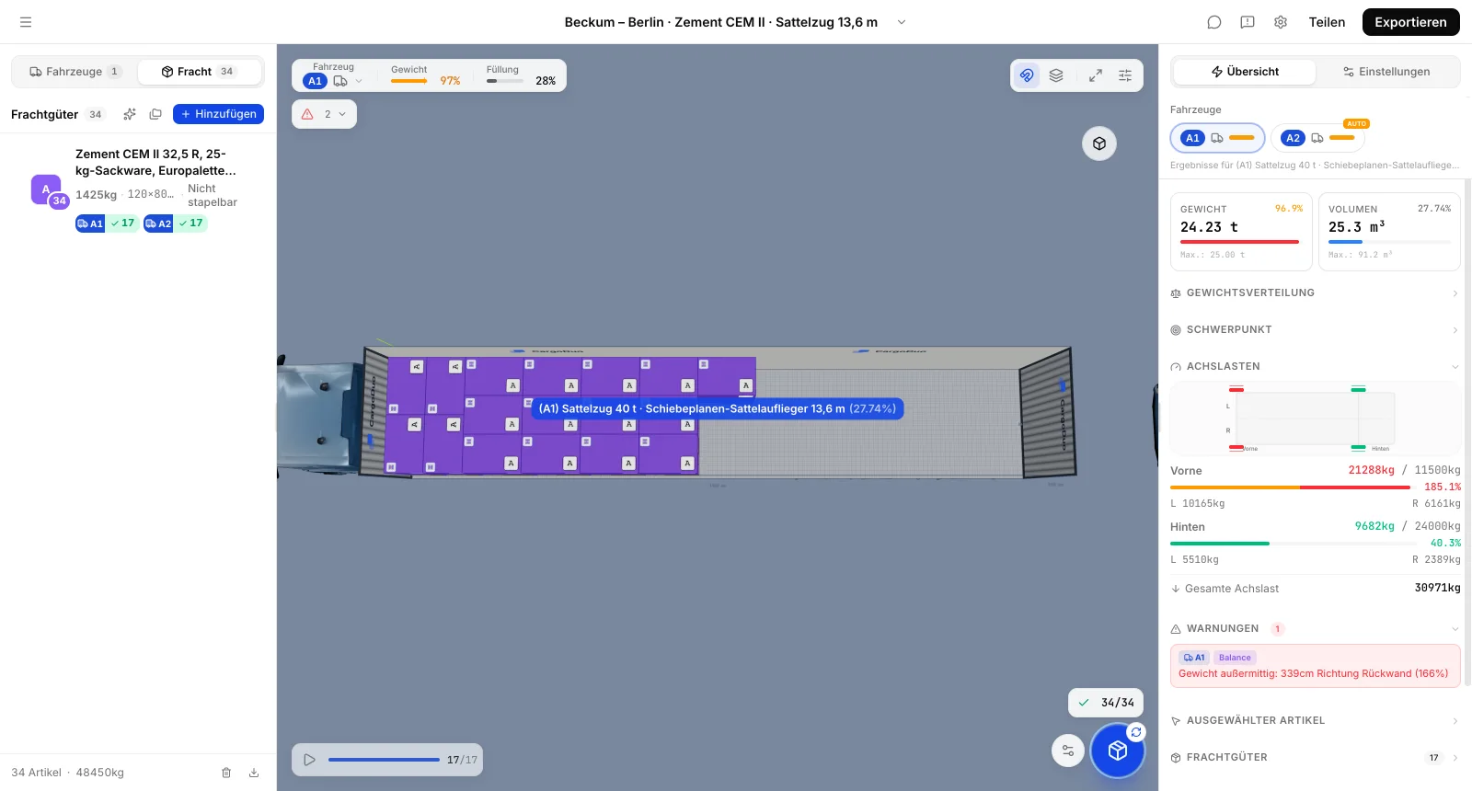Click the Hinten 9682kg value
Screen dimensions: 1472x791
pos(1374,526)
